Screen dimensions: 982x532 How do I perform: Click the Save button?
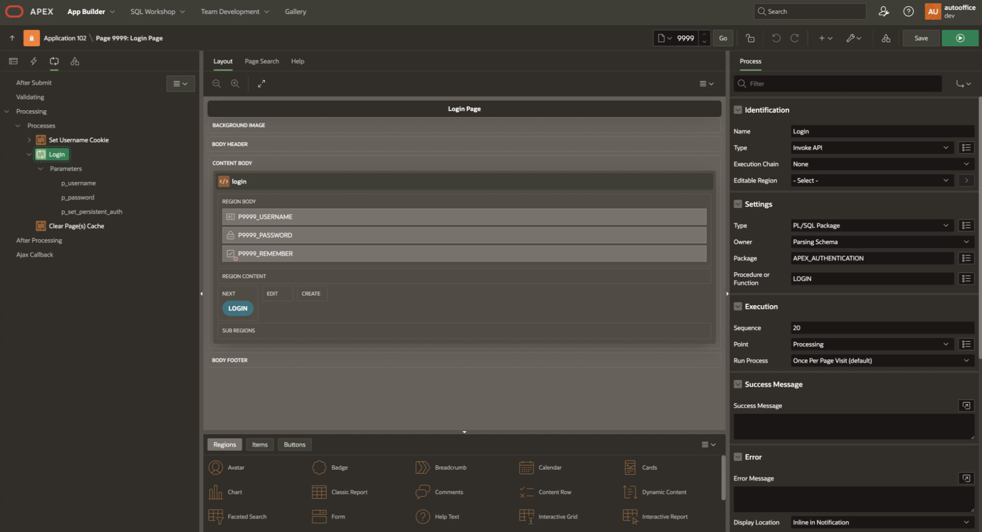(921, 38)
